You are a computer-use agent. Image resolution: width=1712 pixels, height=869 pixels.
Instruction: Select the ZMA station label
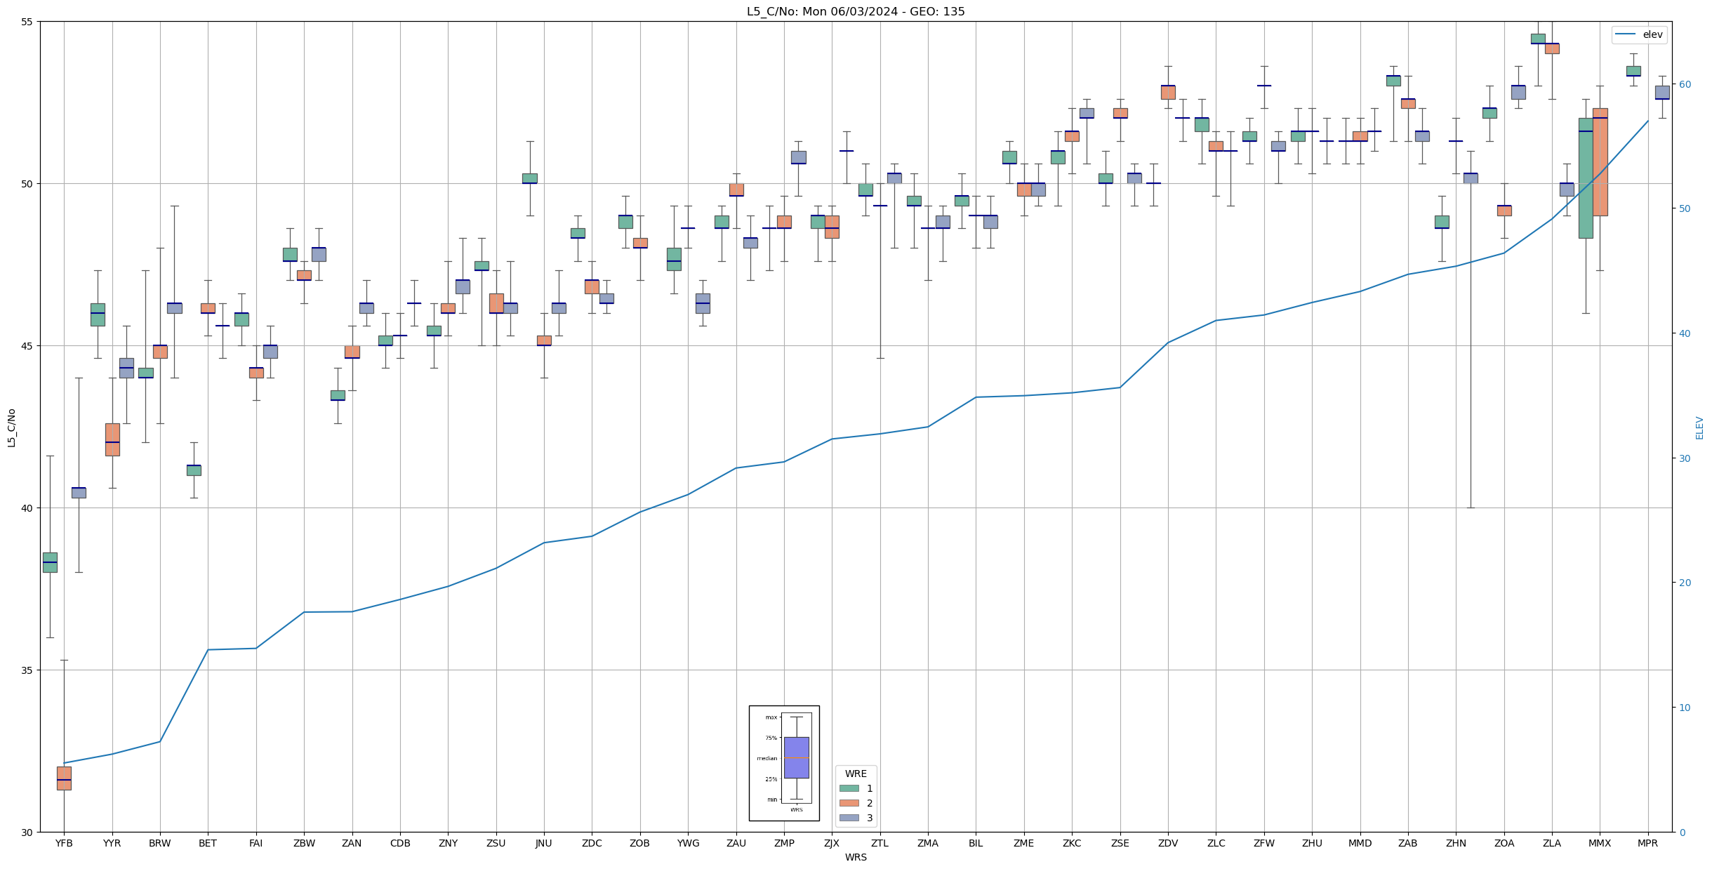[928, 843]
